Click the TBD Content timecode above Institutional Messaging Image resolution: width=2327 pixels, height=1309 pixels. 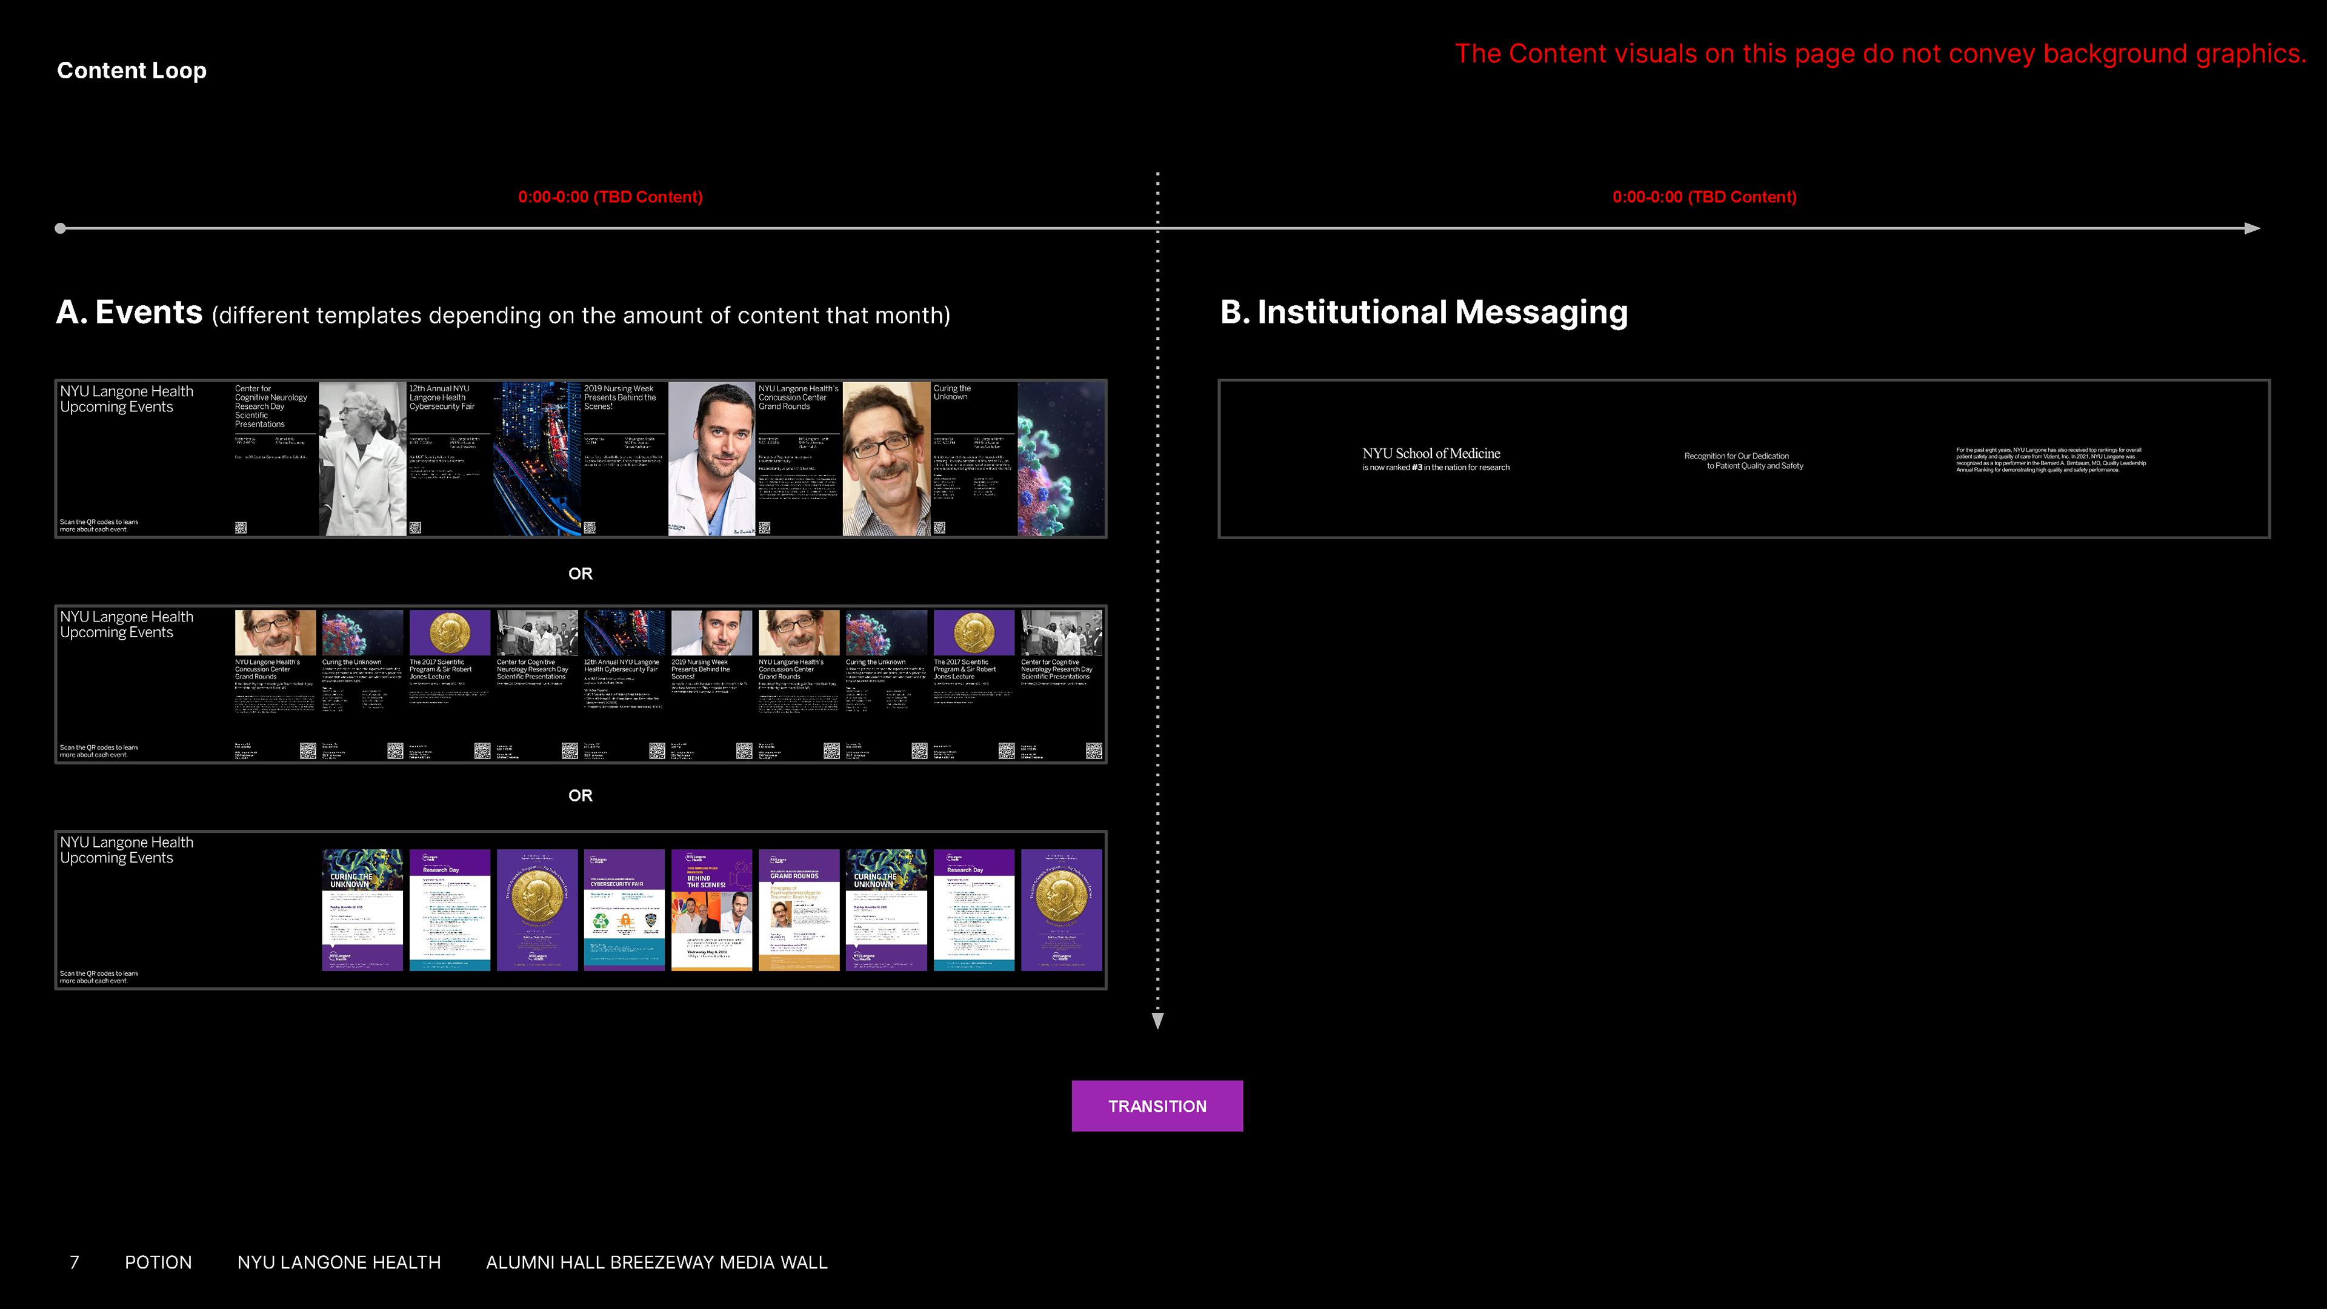1705,197
